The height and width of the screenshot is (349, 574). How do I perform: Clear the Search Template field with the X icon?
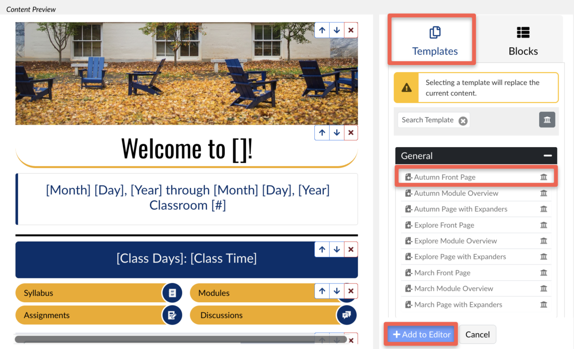pyautogui.click(x=463, y=121)
